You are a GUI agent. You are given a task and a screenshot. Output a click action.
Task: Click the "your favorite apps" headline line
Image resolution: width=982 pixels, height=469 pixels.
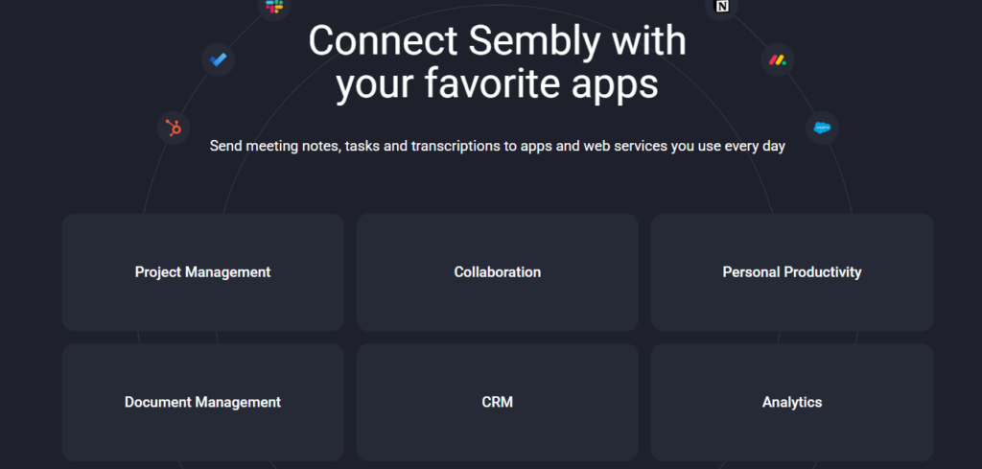click(498, 84)
